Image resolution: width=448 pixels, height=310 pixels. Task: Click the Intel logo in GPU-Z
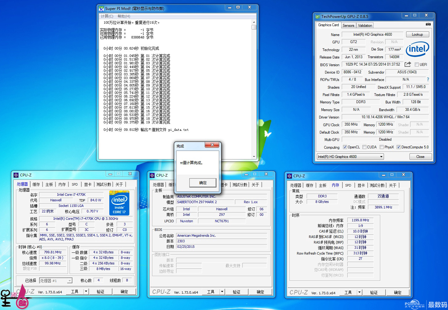click(x=418, y=49)
